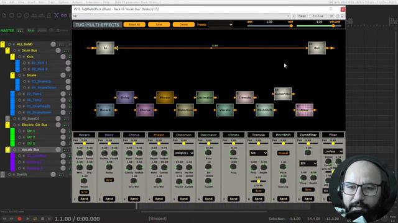This screenshot has height=223, width=398.
Task: Open the Vibrato panel header
Action: click(234, 135)
